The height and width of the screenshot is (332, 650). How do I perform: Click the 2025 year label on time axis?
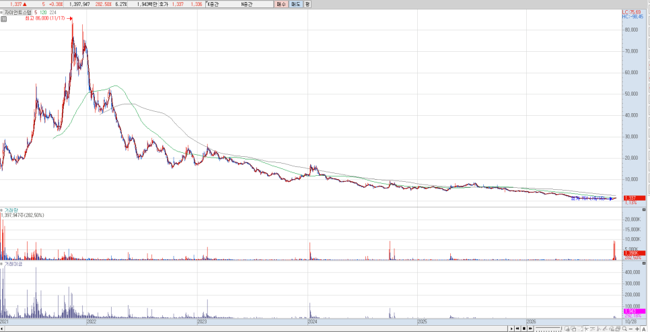point(423,321)
